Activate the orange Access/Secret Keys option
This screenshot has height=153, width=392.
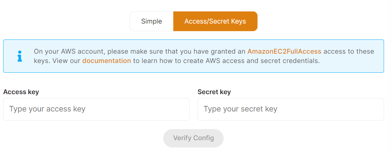(215, 21)
